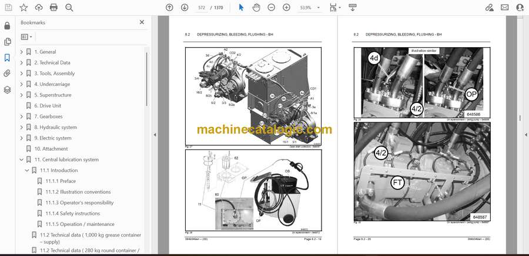Collapse the 11.1 Introduction bookmark
Viewport: 529px width, 256px height.
click(x=26, y=170)
